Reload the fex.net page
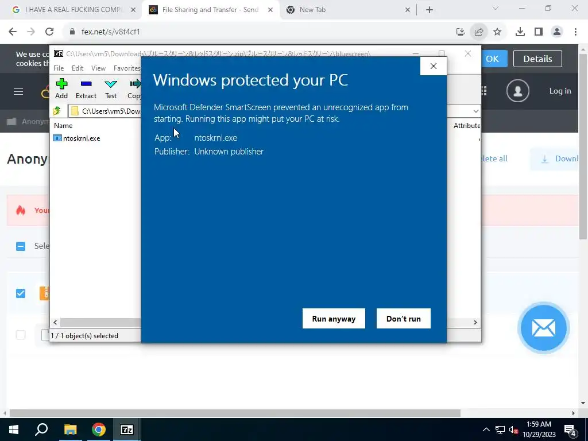 (49, 32)
